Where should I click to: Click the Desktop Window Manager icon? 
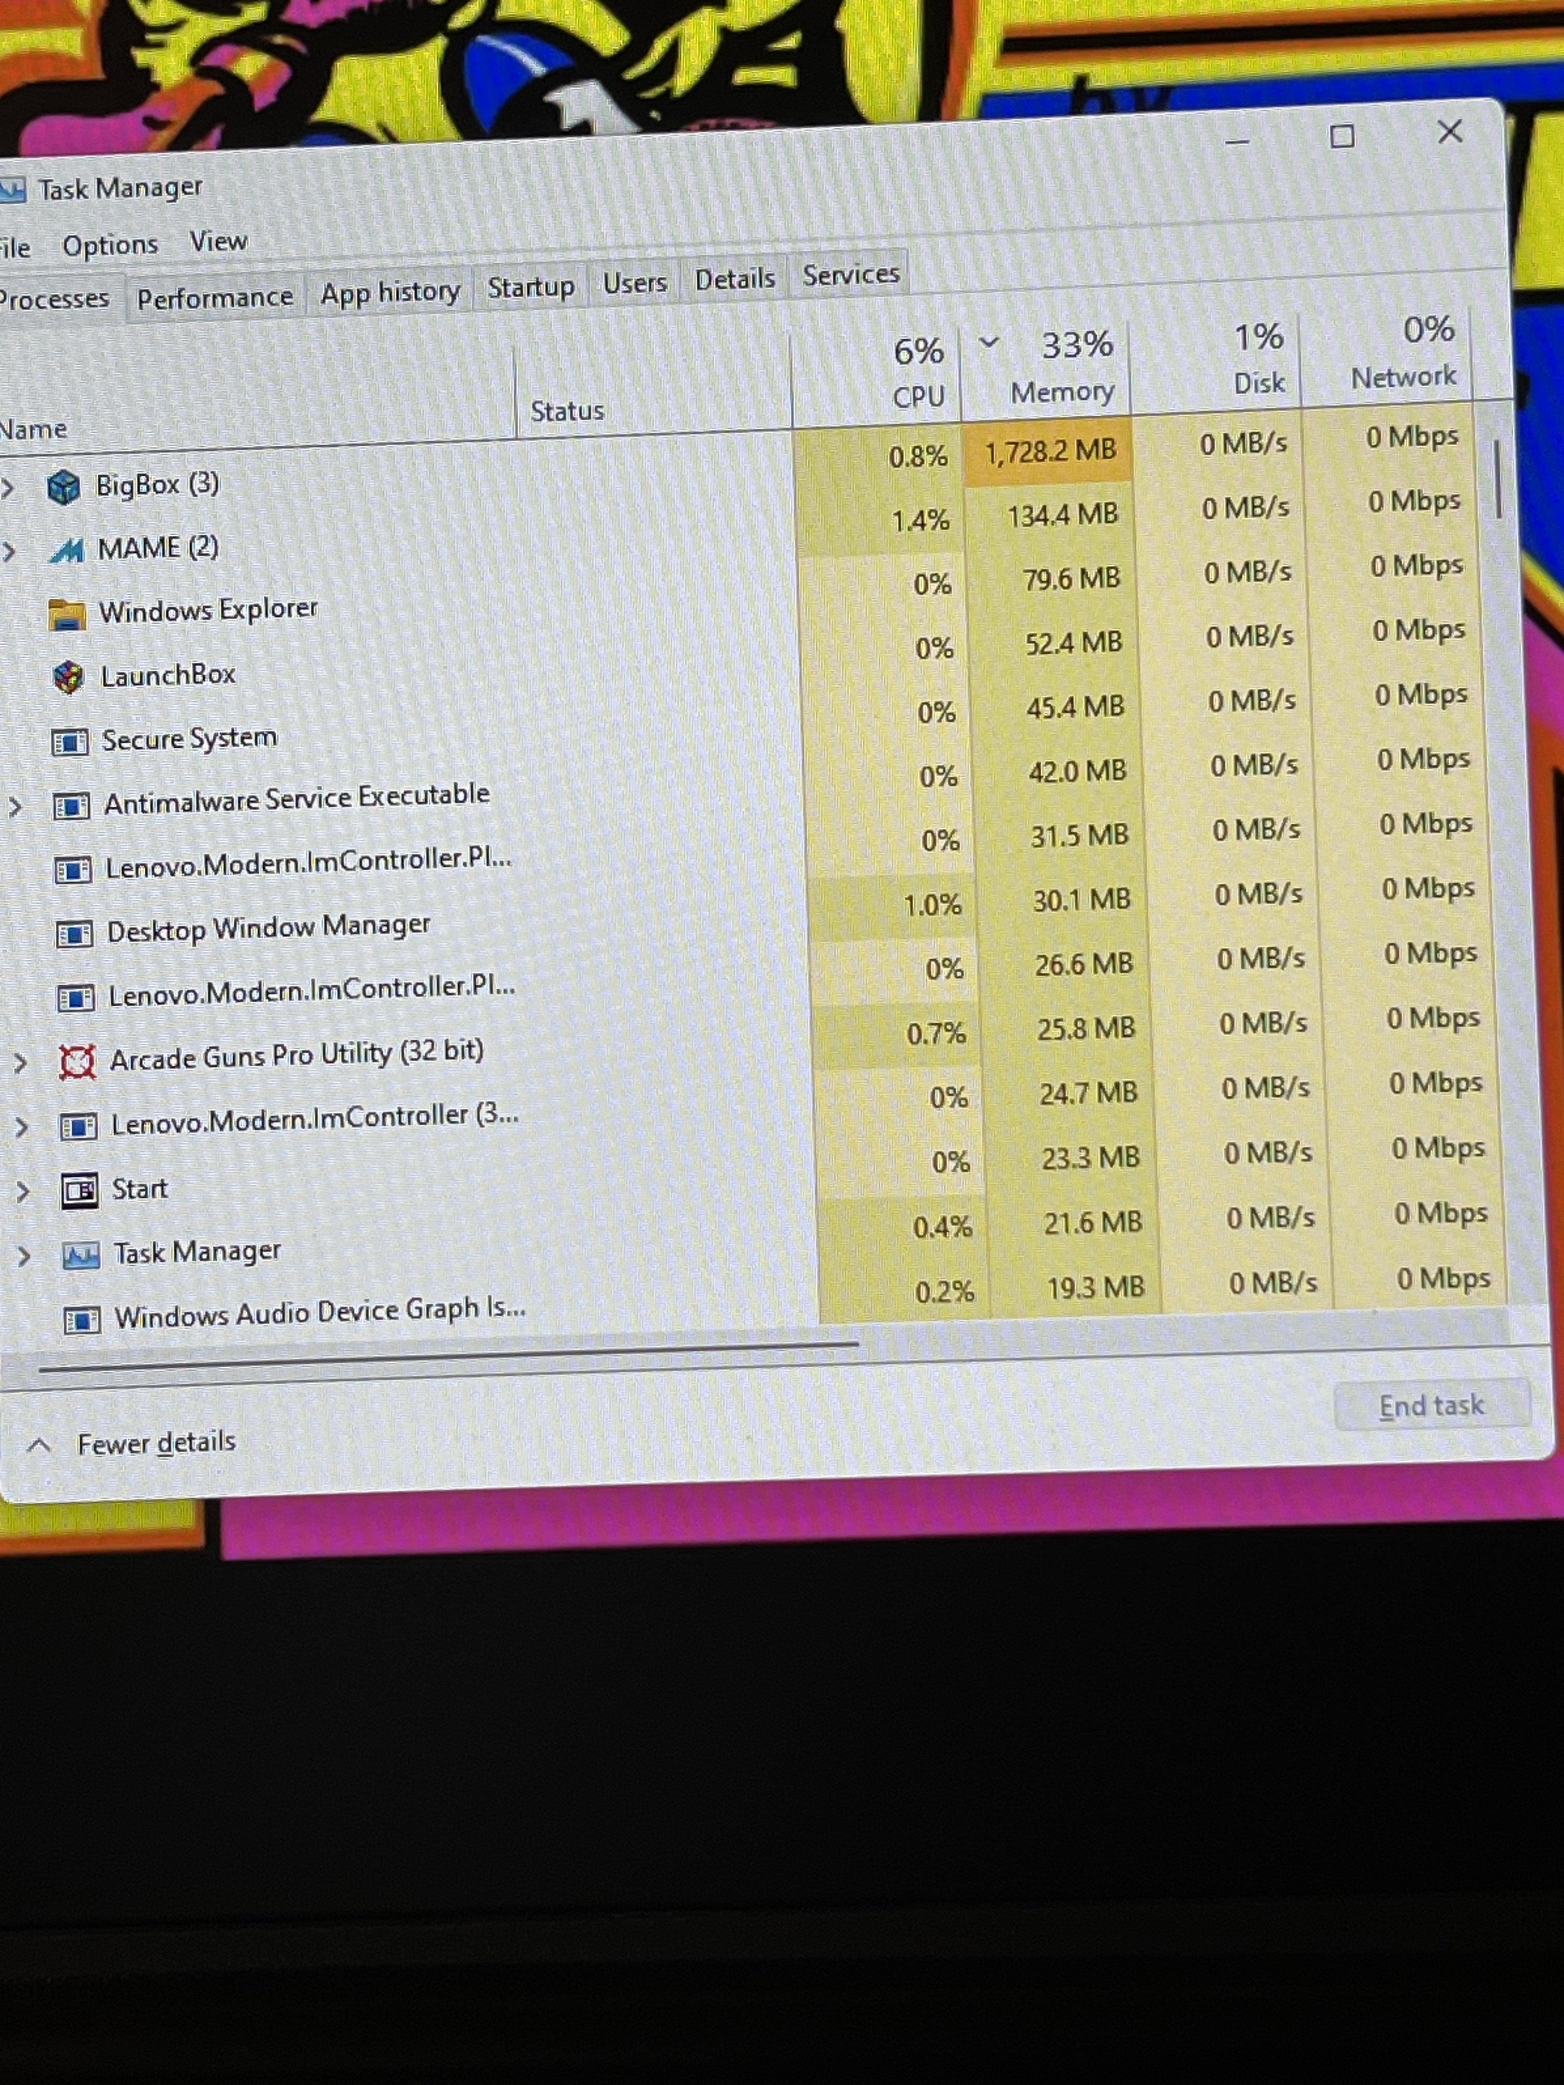click(x=74, y=934)
